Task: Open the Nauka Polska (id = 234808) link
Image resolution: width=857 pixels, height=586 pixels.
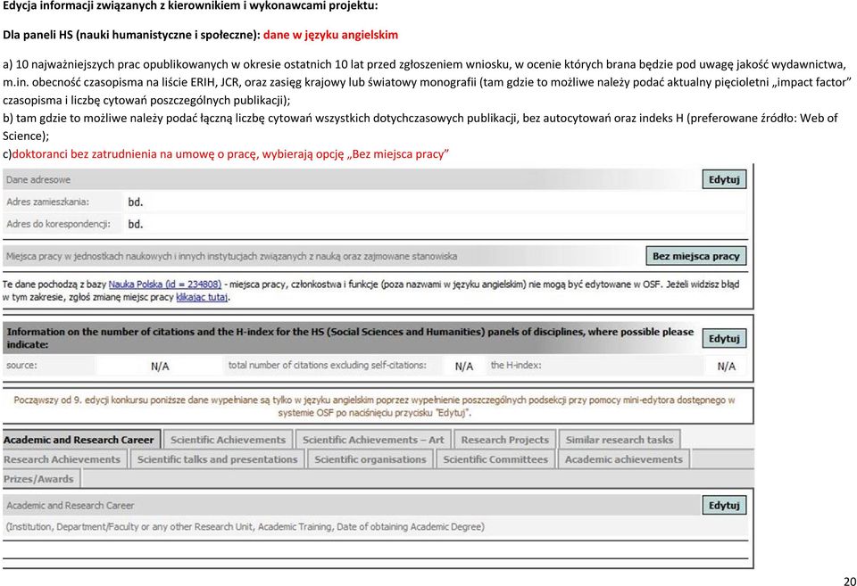Action: click(x=165, y=285)
